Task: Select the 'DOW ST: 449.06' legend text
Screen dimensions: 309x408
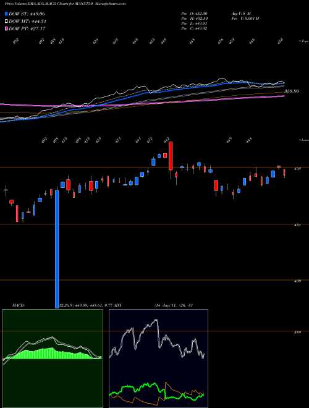Action: (x=27, y=14)
